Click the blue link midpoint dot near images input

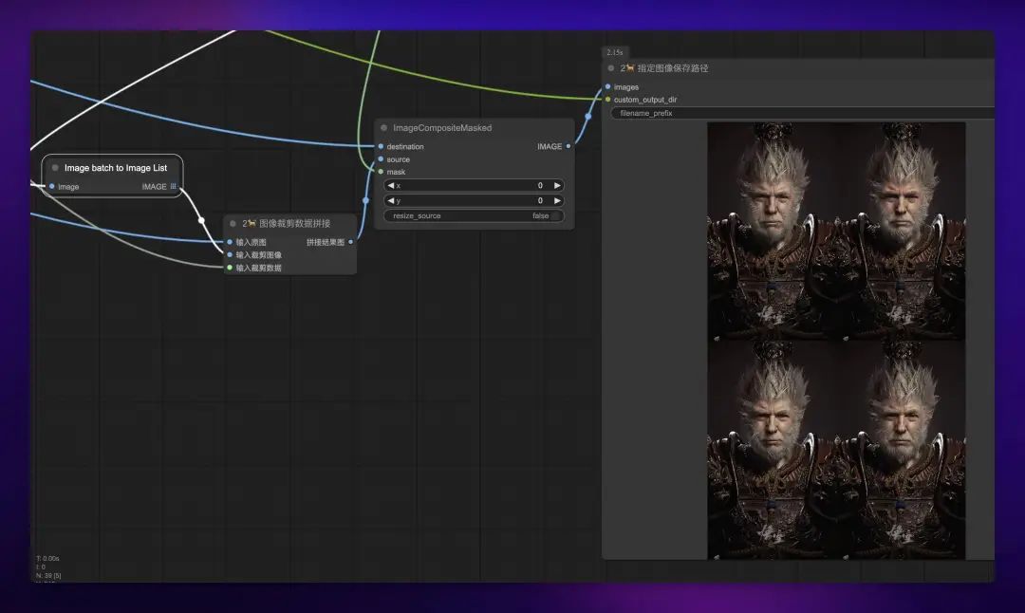pyautogui.click(x=588, y=117)
